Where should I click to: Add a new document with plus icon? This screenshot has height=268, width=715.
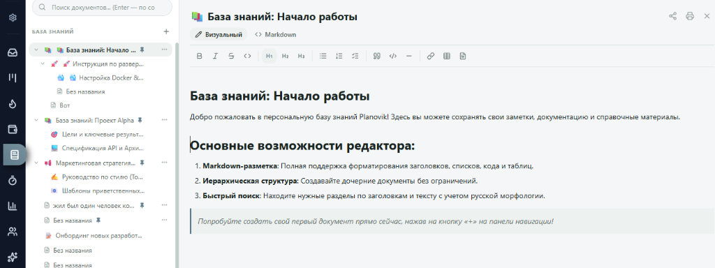[166, 31]
